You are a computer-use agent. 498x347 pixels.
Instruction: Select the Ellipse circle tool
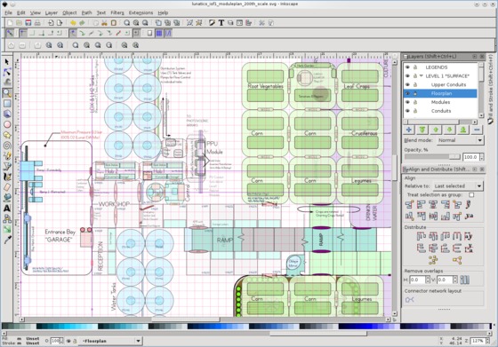[7, 124]
